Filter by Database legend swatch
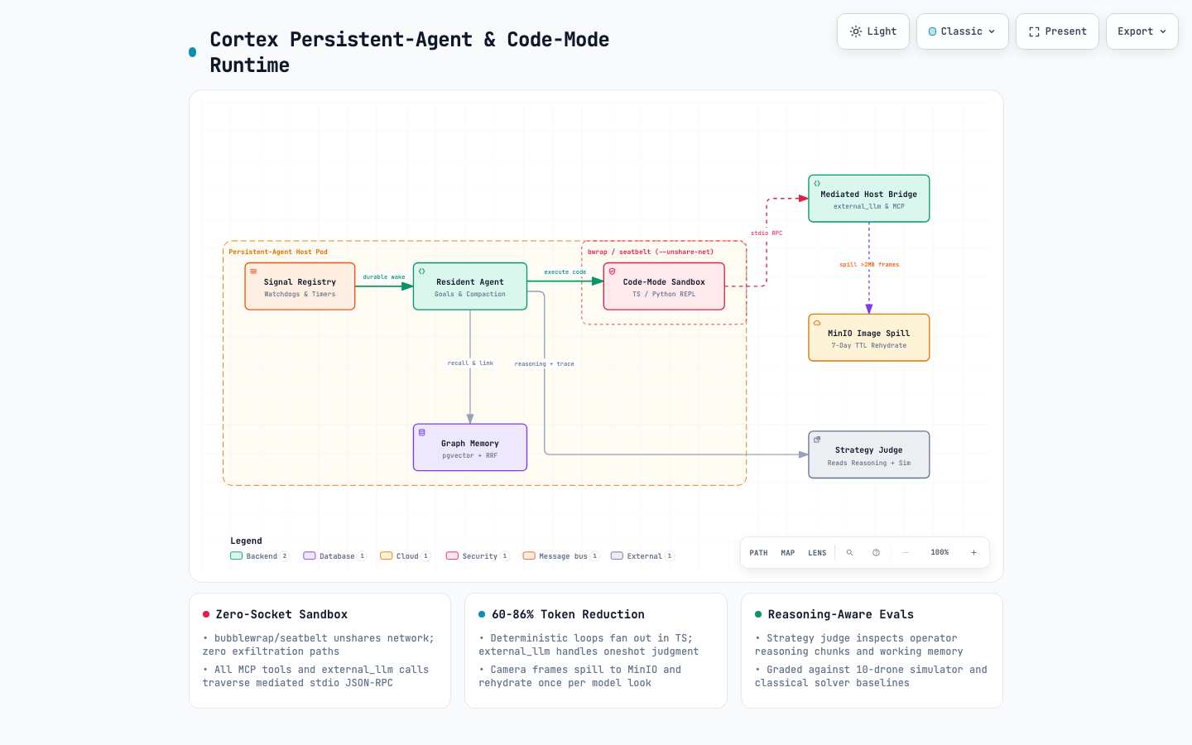 tap(310, 556)
